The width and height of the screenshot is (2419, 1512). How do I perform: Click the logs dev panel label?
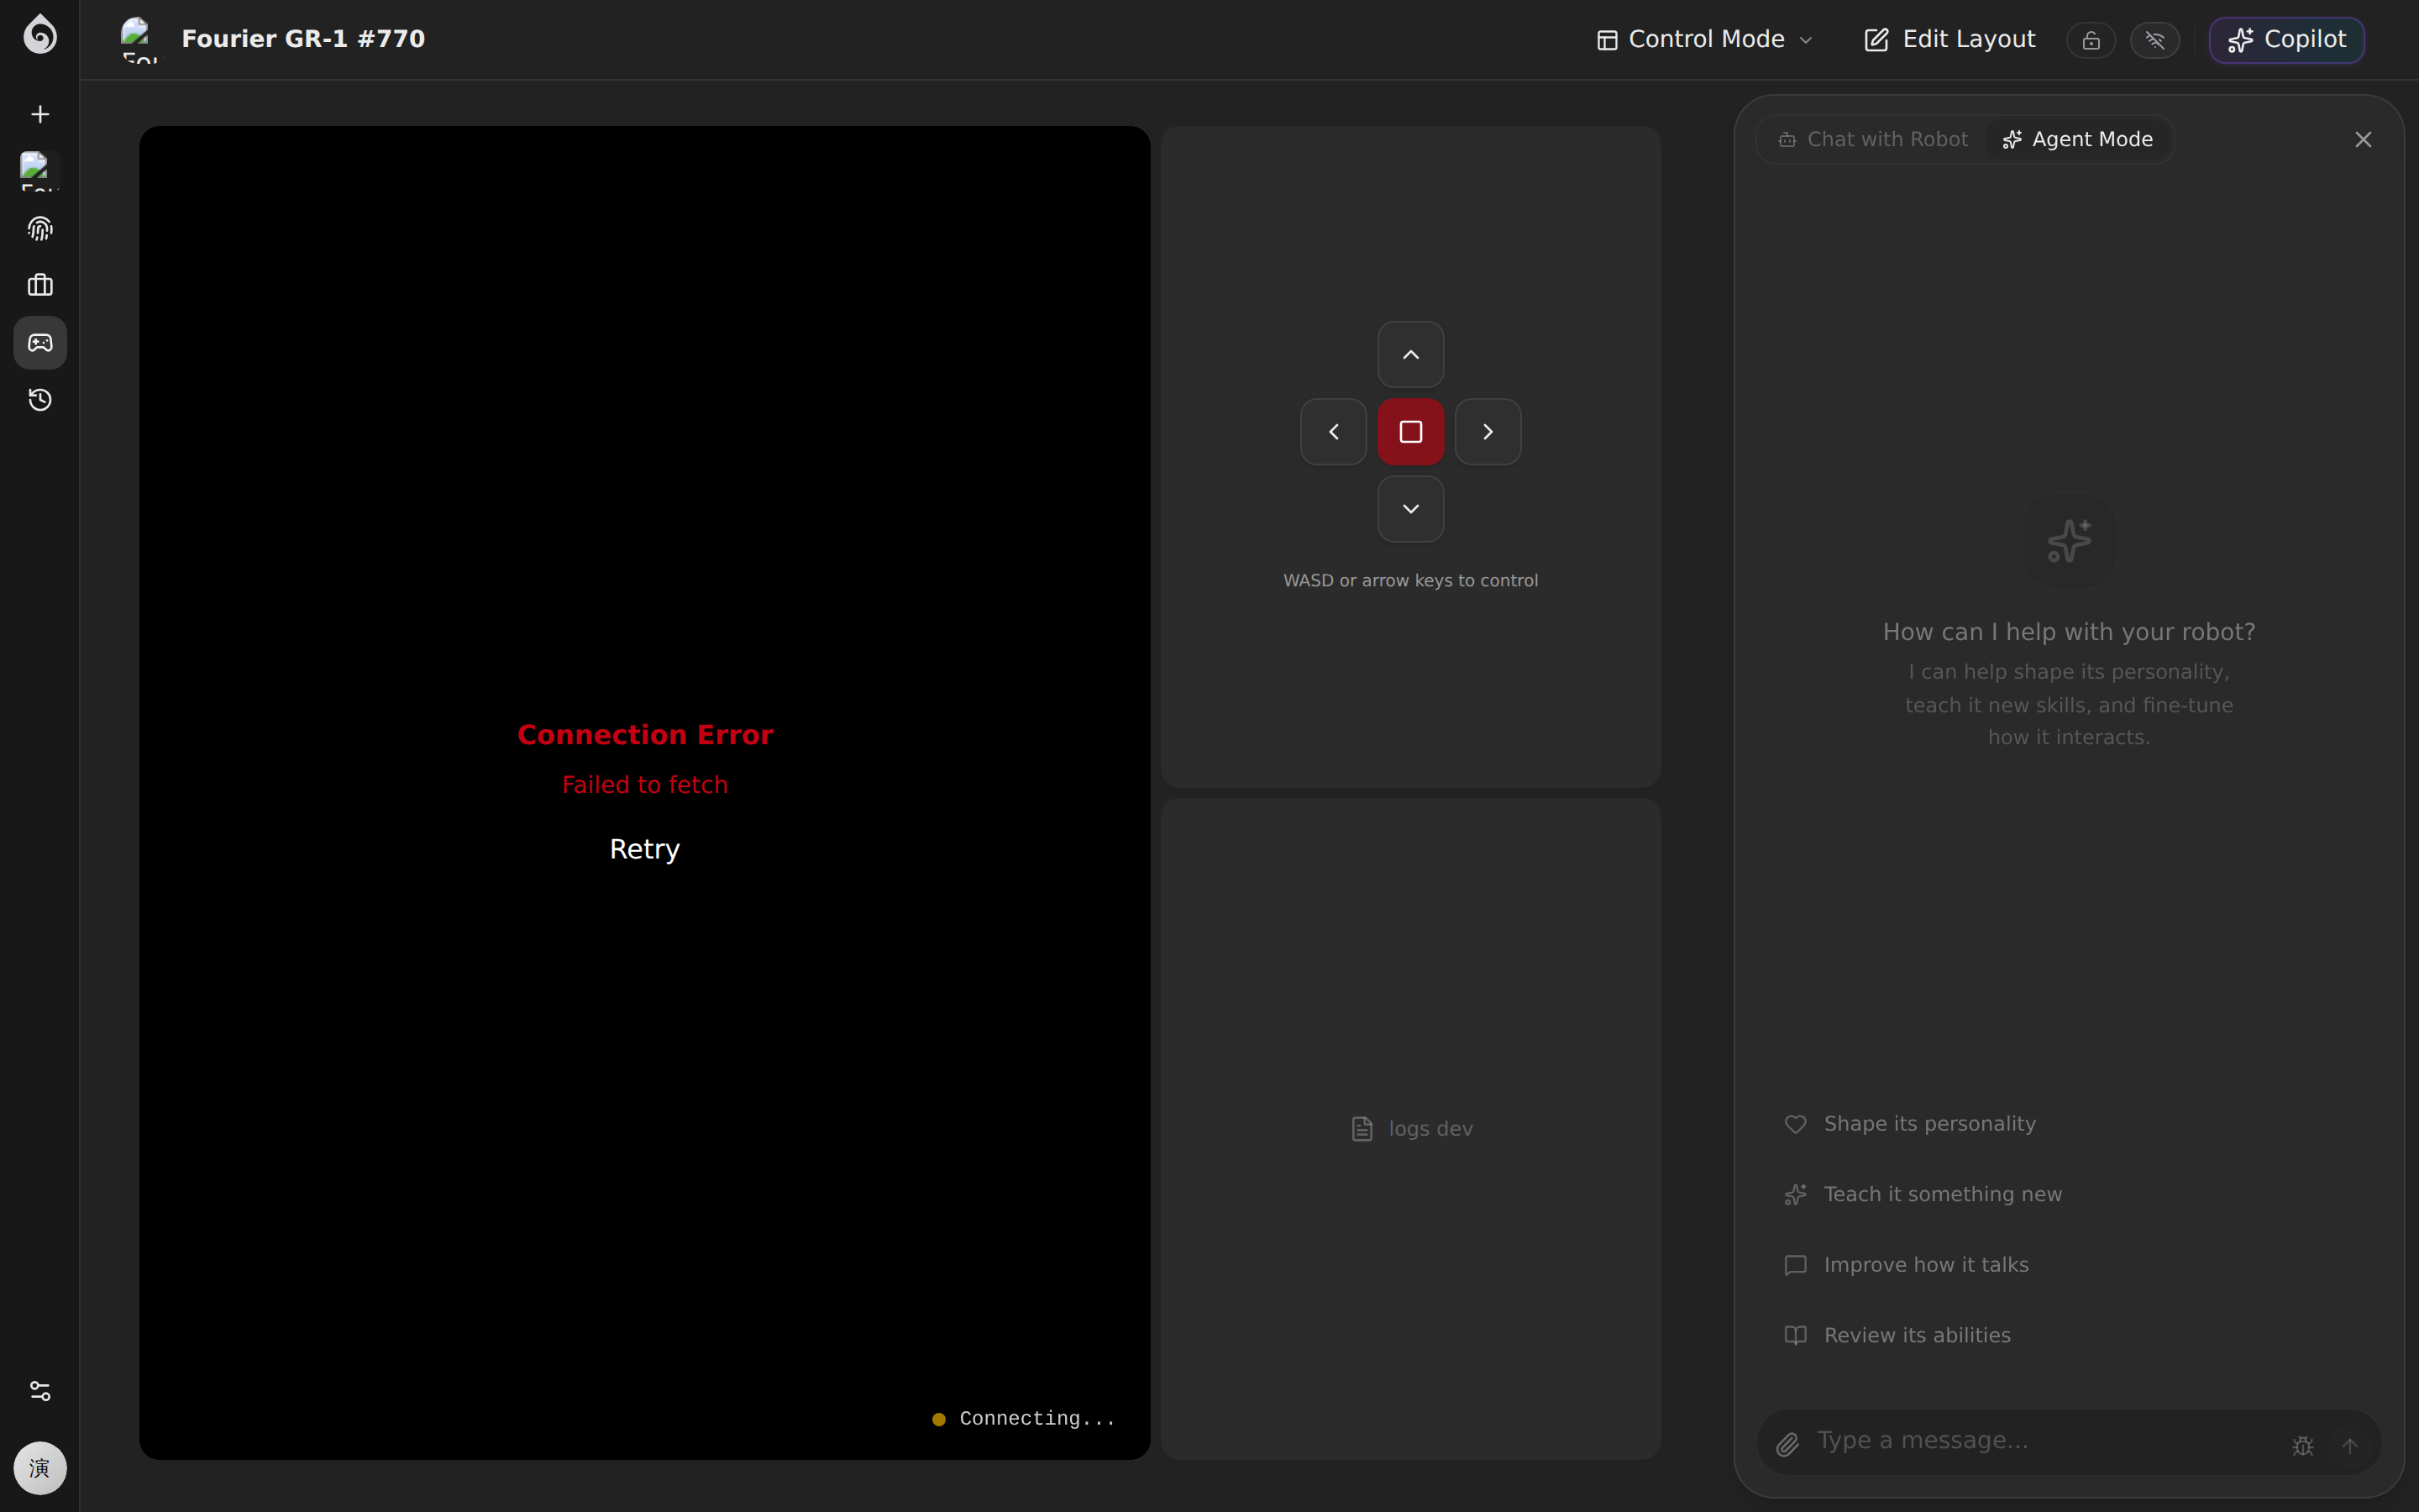pos(1411,1129)
